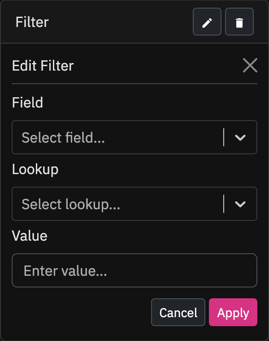
Task: Click the pencil edit filter icon
Action: 207,22
